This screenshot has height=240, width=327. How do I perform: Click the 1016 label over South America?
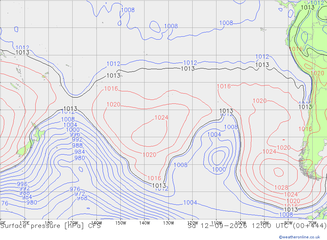point(296,49)
